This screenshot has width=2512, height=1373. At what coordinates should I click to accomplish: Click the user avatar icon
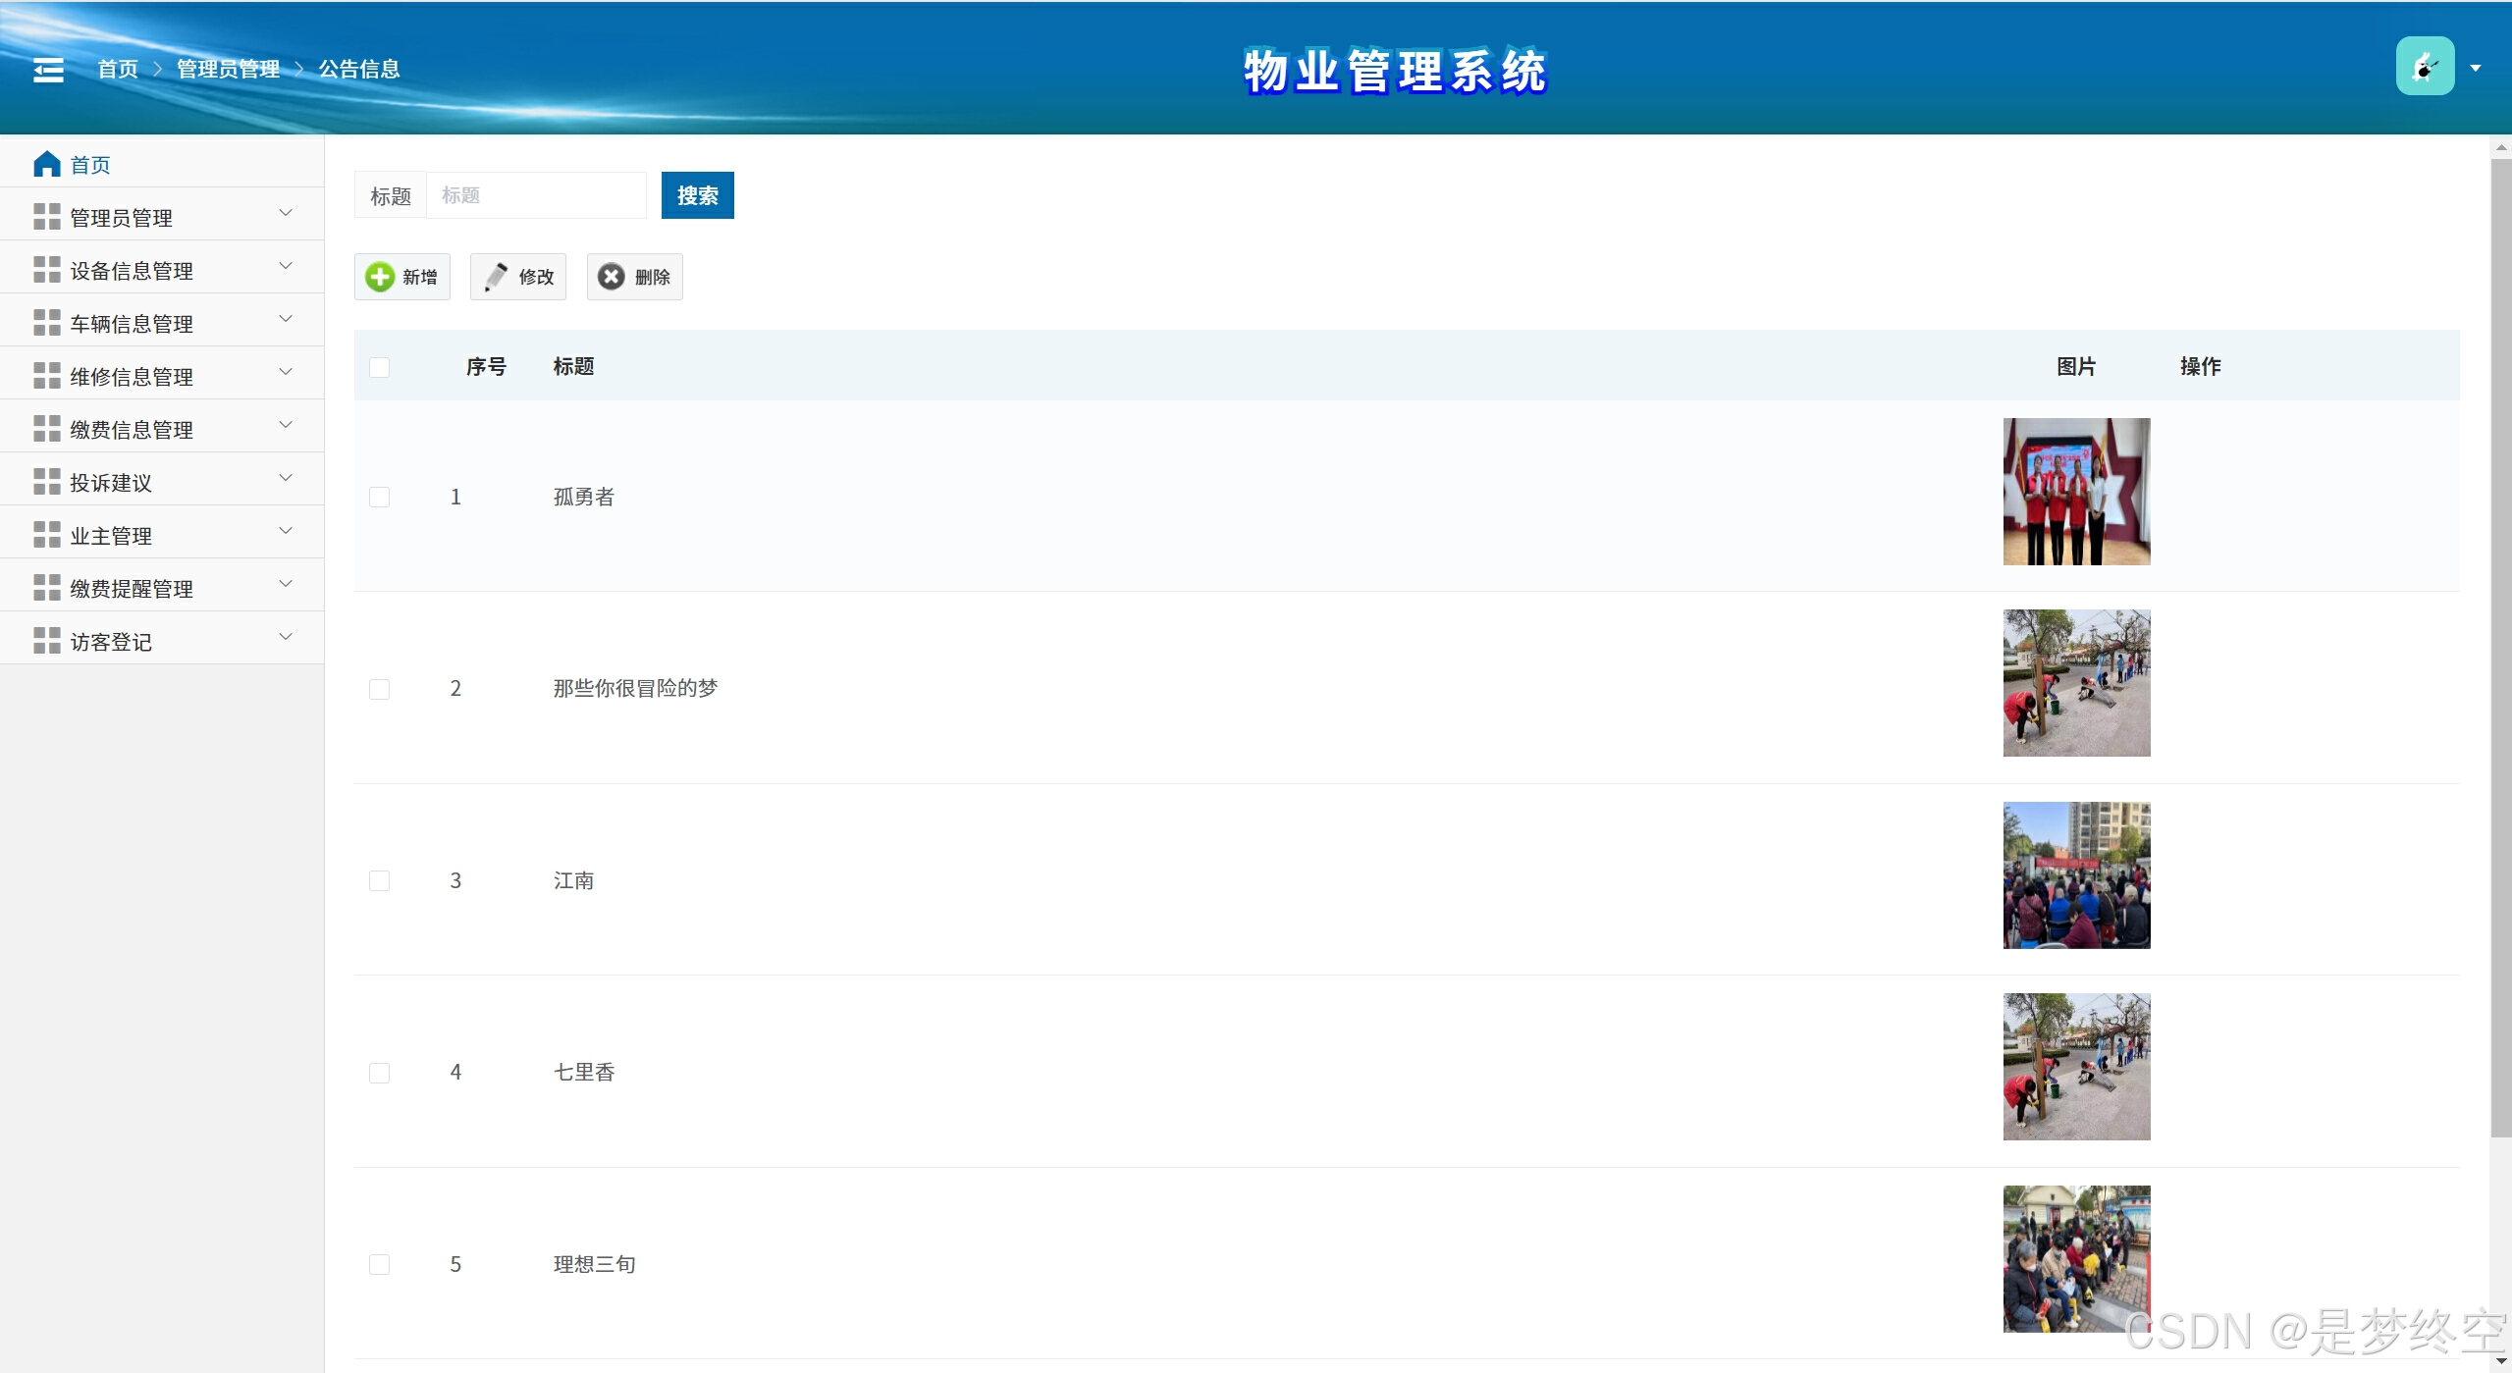[x=2424, y=67]
